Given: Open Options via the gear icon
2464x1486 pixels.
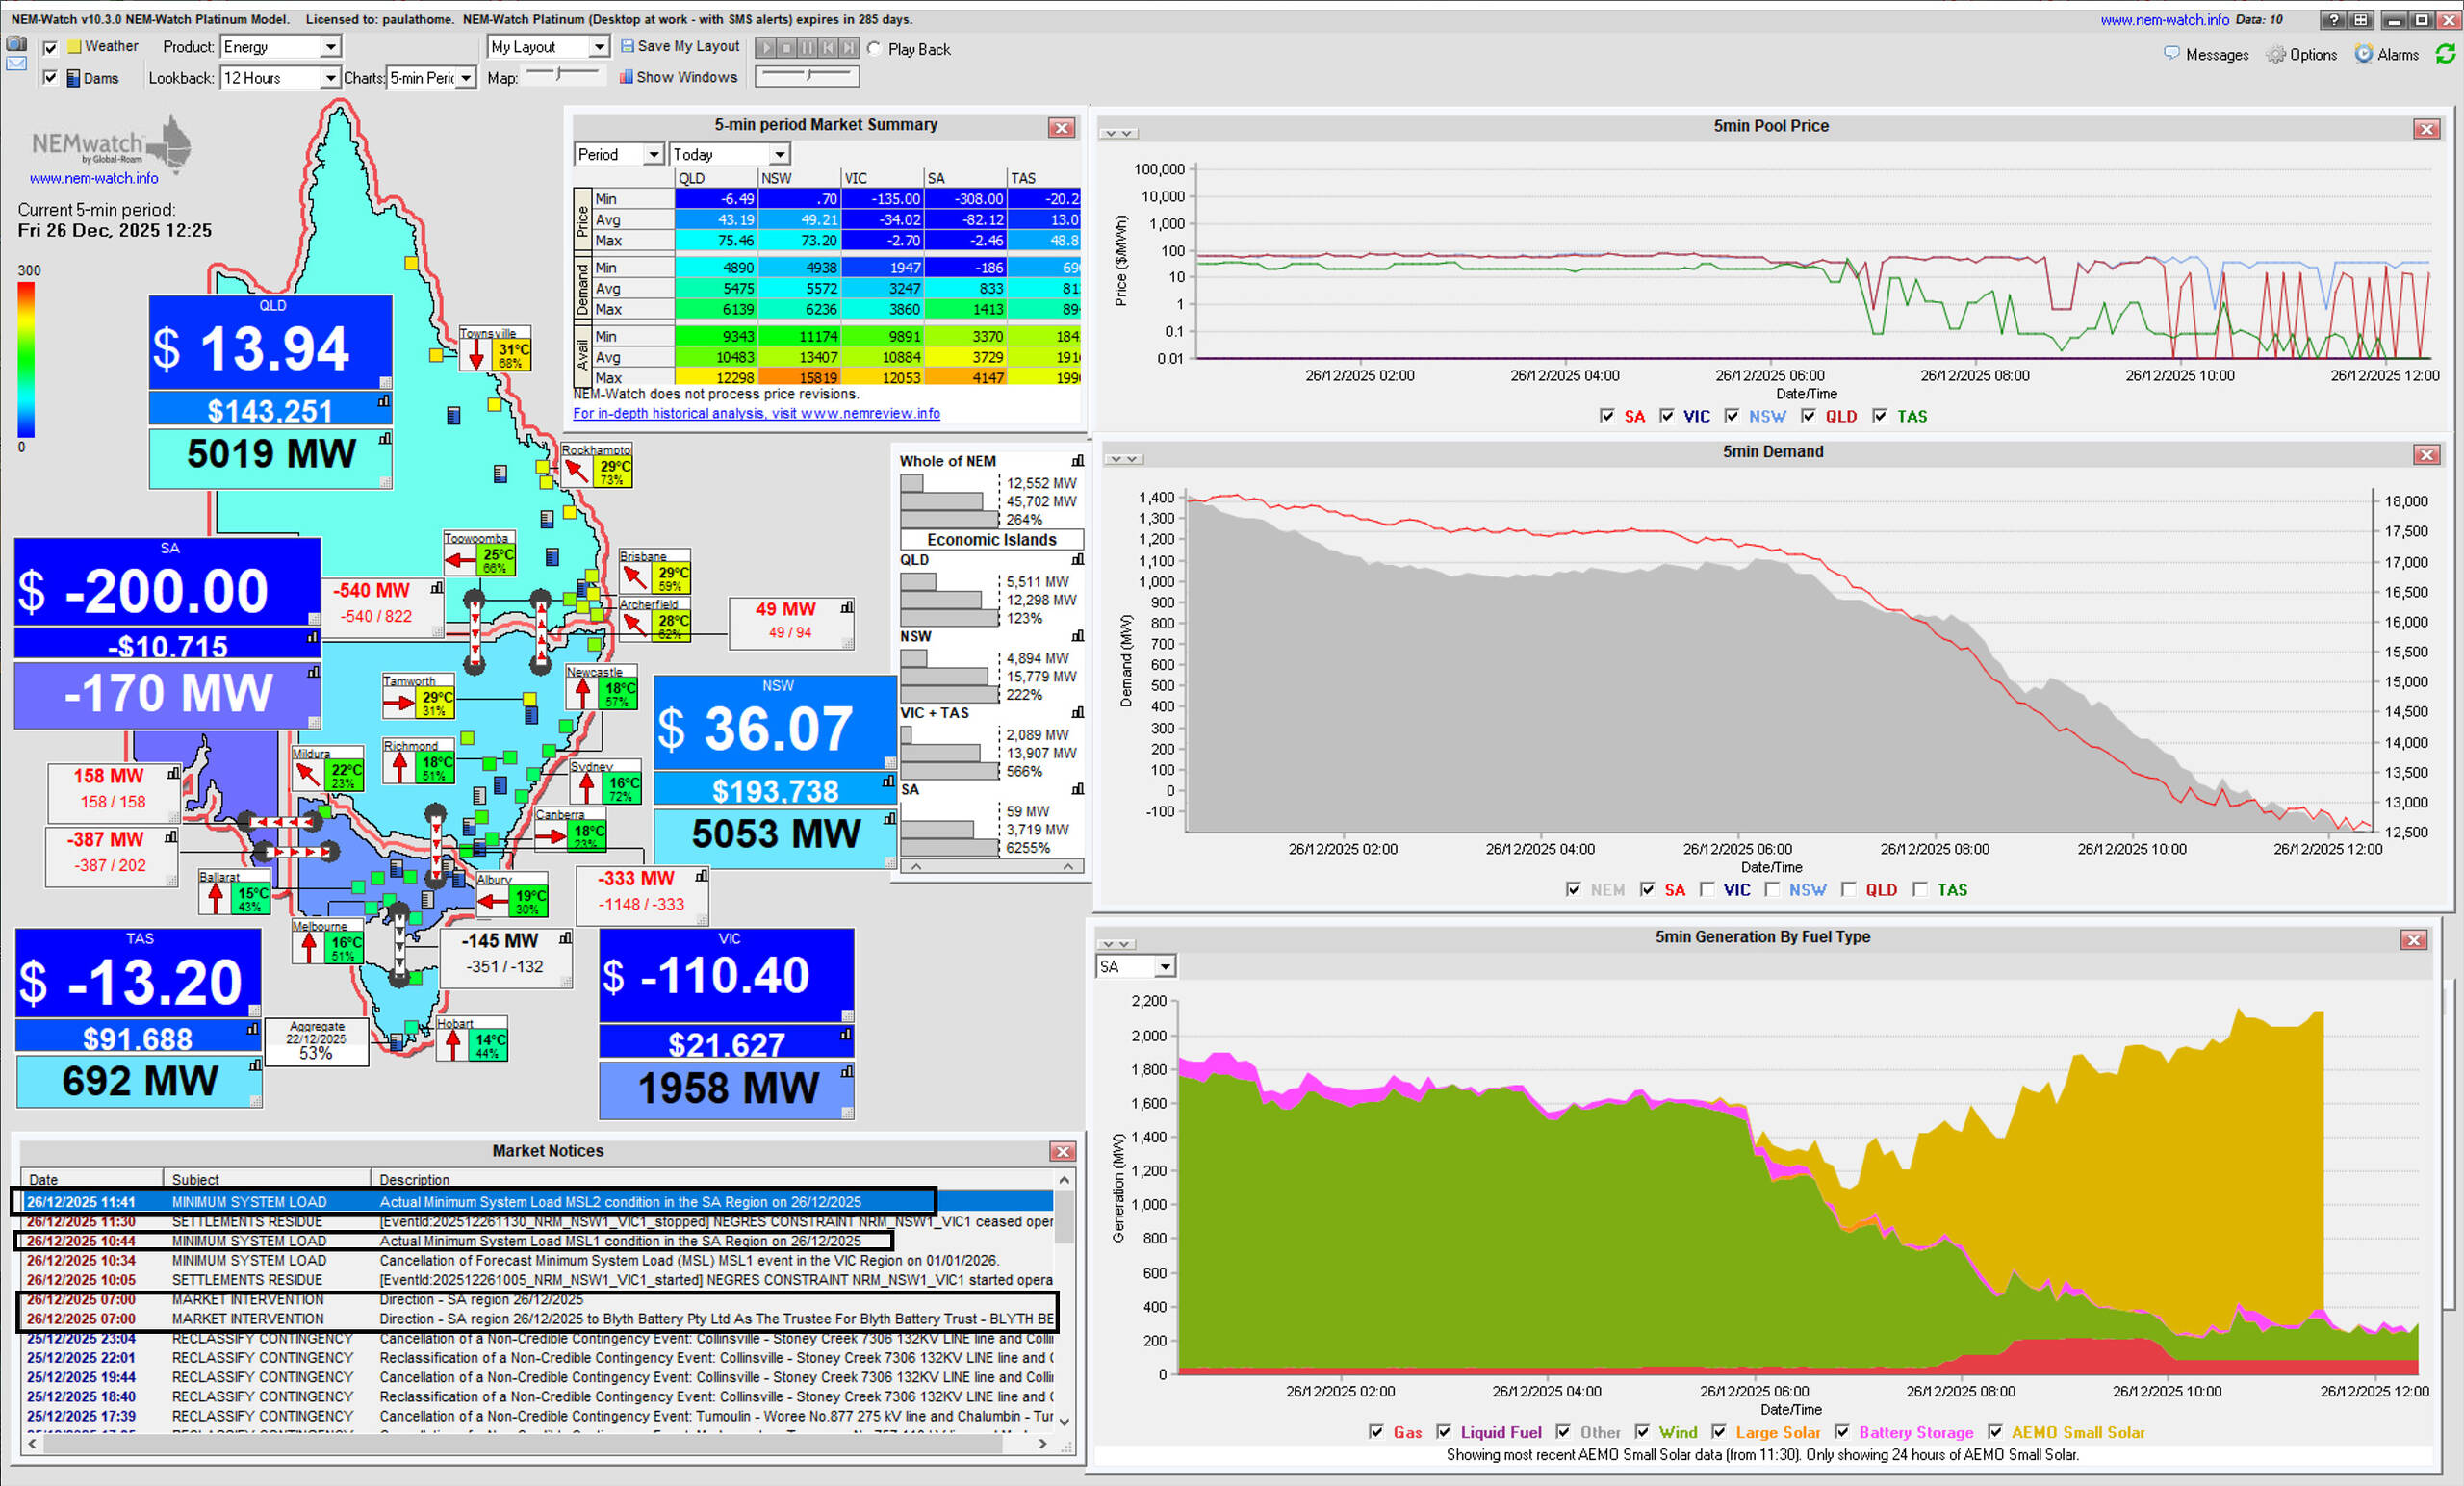Looking at the screenshot, I should [2275, 55].
